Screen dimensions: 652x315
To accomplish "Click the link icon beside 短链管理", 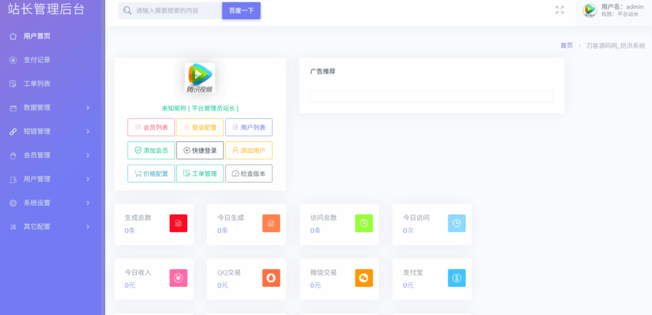I will click(x=13, y=132).
